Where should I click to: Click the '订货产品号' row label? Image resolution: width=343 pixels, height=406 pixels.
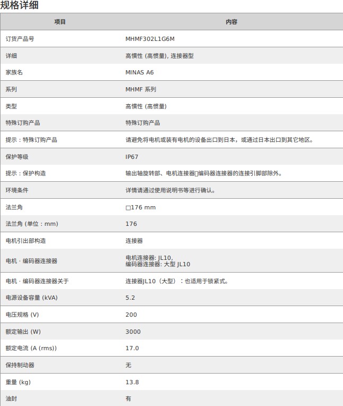(20, 39)
